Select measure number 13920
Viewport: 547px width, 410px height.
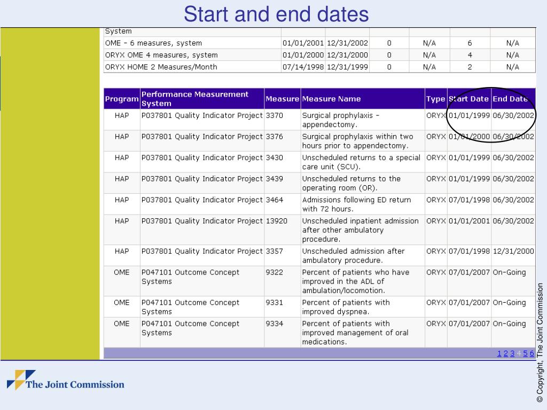276,221
